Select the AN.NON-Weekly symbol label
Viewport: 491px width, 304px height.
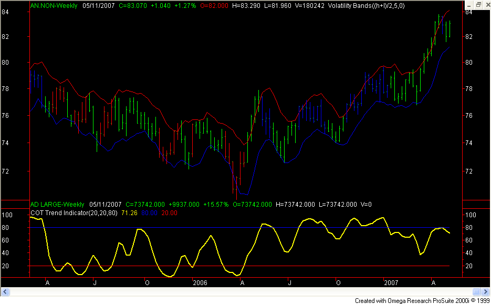(x=54, y=6)
